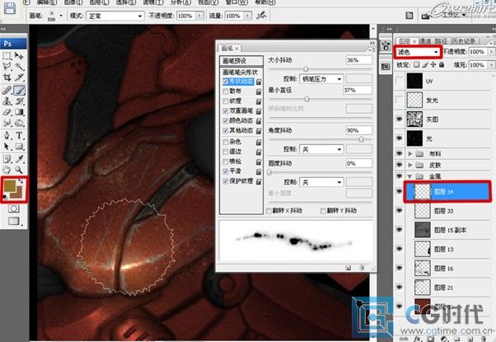Check the 翻转 Y 抖动 checkbox

tap(323, 211)
